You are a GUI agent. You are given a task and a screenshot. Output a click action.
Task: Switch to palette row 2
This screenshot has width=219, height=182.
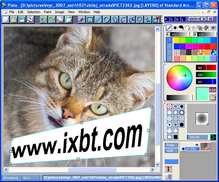point(170,46)
